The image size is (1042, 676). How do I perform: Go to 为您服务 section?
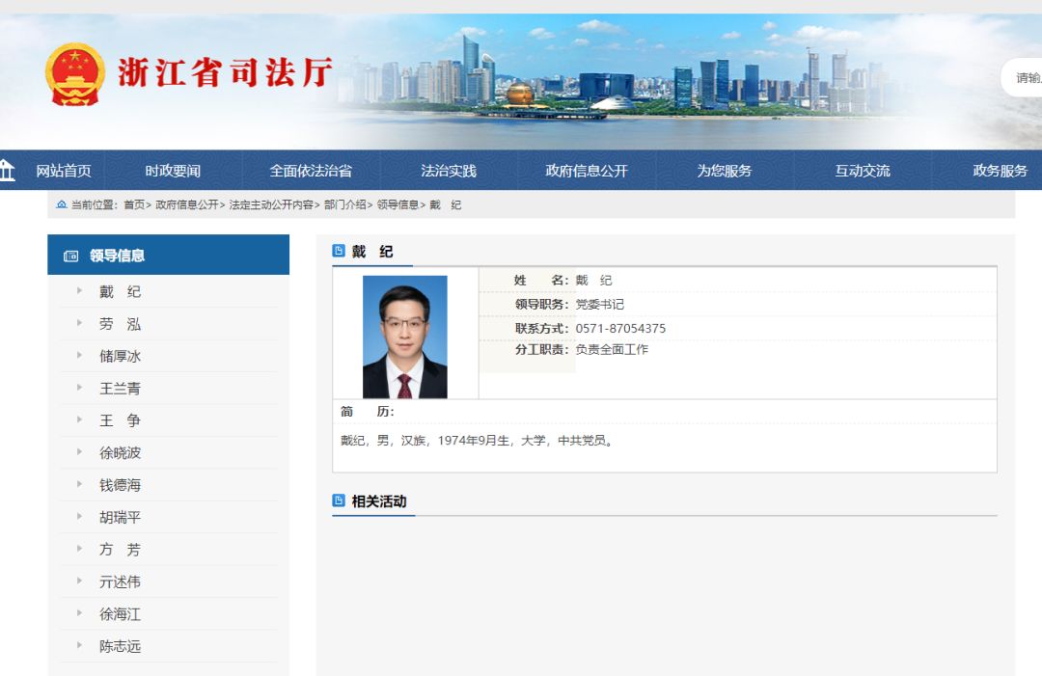point(724,171)
